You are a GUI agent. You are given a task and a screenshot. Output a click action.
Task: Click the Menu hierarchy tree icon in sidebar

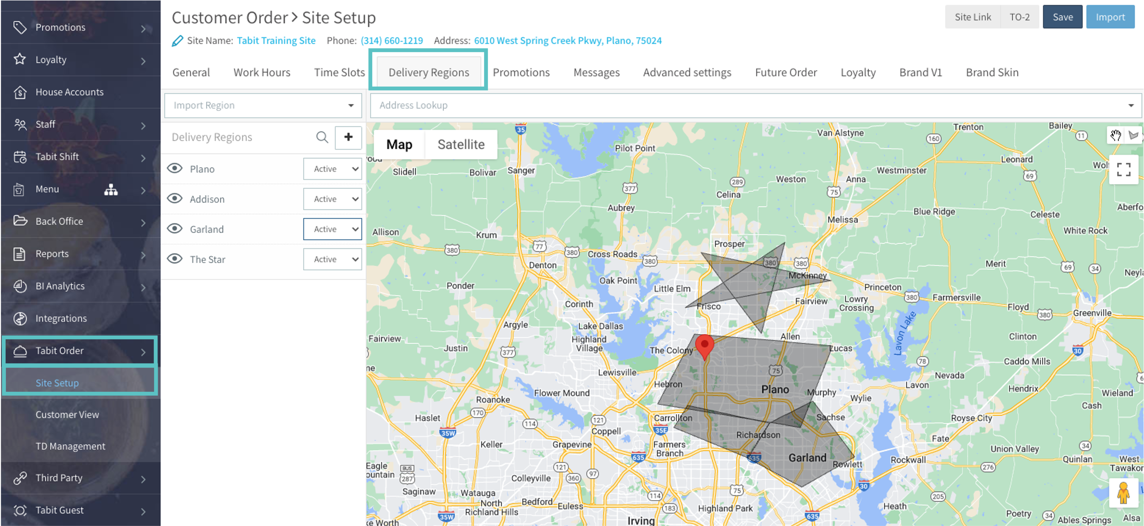[110, 190]
